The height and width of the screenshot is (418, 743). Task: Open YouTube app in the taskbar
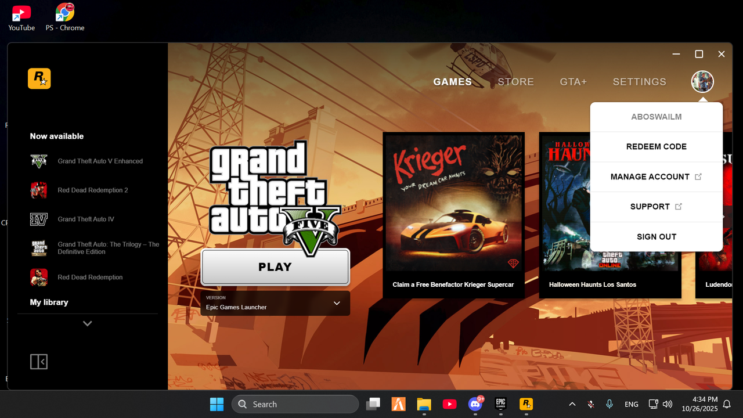[x=449, y=404]
